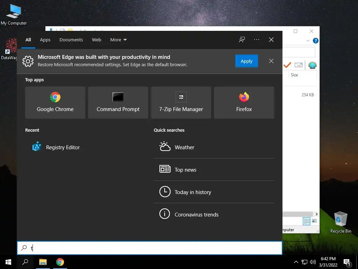
Task: Open File Explorer from taskbar
Action: coord(43,262)
